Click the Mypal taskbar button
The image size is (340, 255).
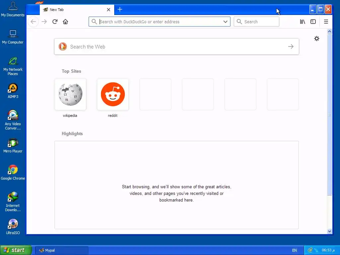pyautogui.click(x=61, y=250)
